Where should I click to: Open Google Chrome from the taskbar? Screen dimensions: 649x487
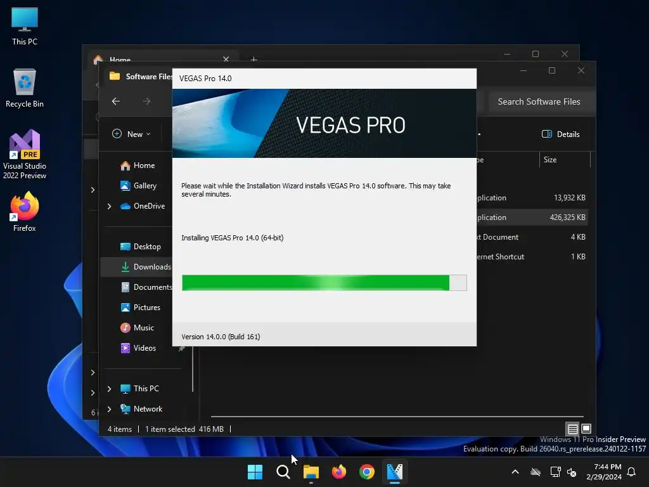[x=367, y=472]
